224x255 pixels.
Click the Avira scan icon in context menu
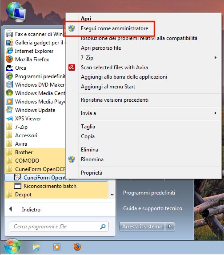click(72, 68)
